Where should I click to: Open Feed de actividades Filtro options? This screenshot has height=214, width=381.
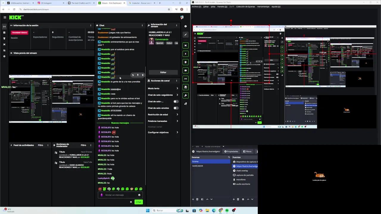pos(40,145)
